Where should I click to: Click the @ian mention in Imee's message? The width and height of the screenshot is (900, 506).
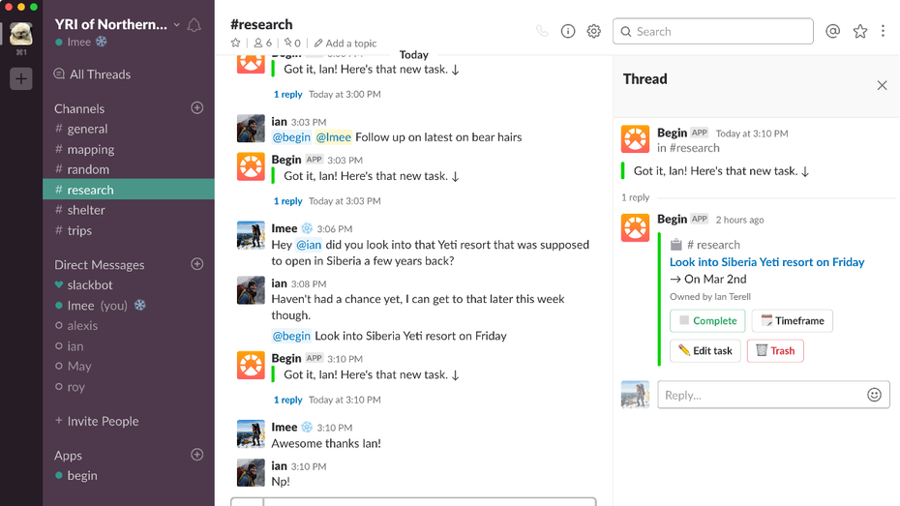coord(309,245)
